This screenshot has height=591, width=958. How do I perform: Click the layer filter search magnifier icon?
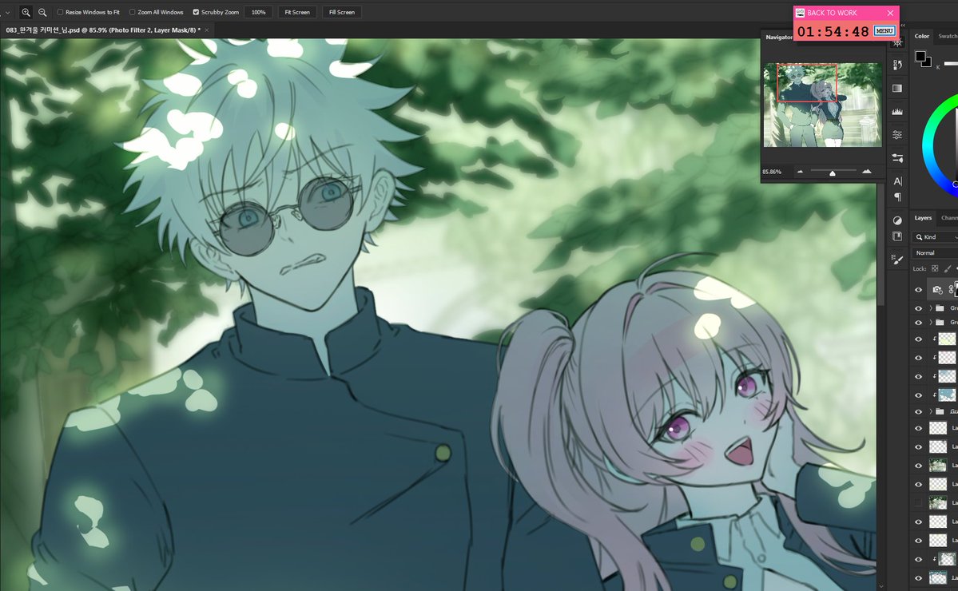[919, 237]
